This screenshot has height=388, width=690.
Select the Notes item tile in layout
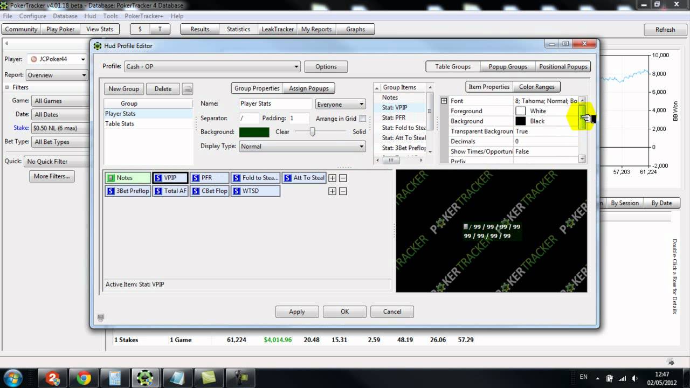[x=128, y=178]
